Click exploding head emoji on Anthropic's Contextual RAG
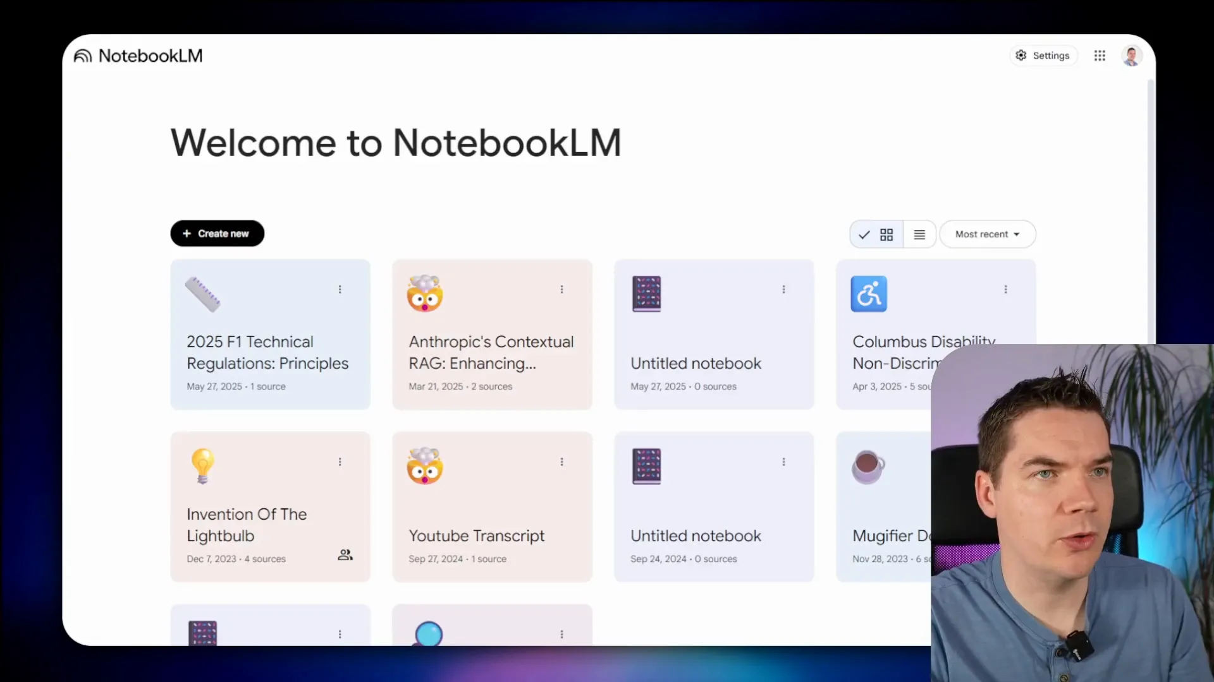The width and height of the screenshot is (1214, 682). pyautogui.click(x=425, y=294)
